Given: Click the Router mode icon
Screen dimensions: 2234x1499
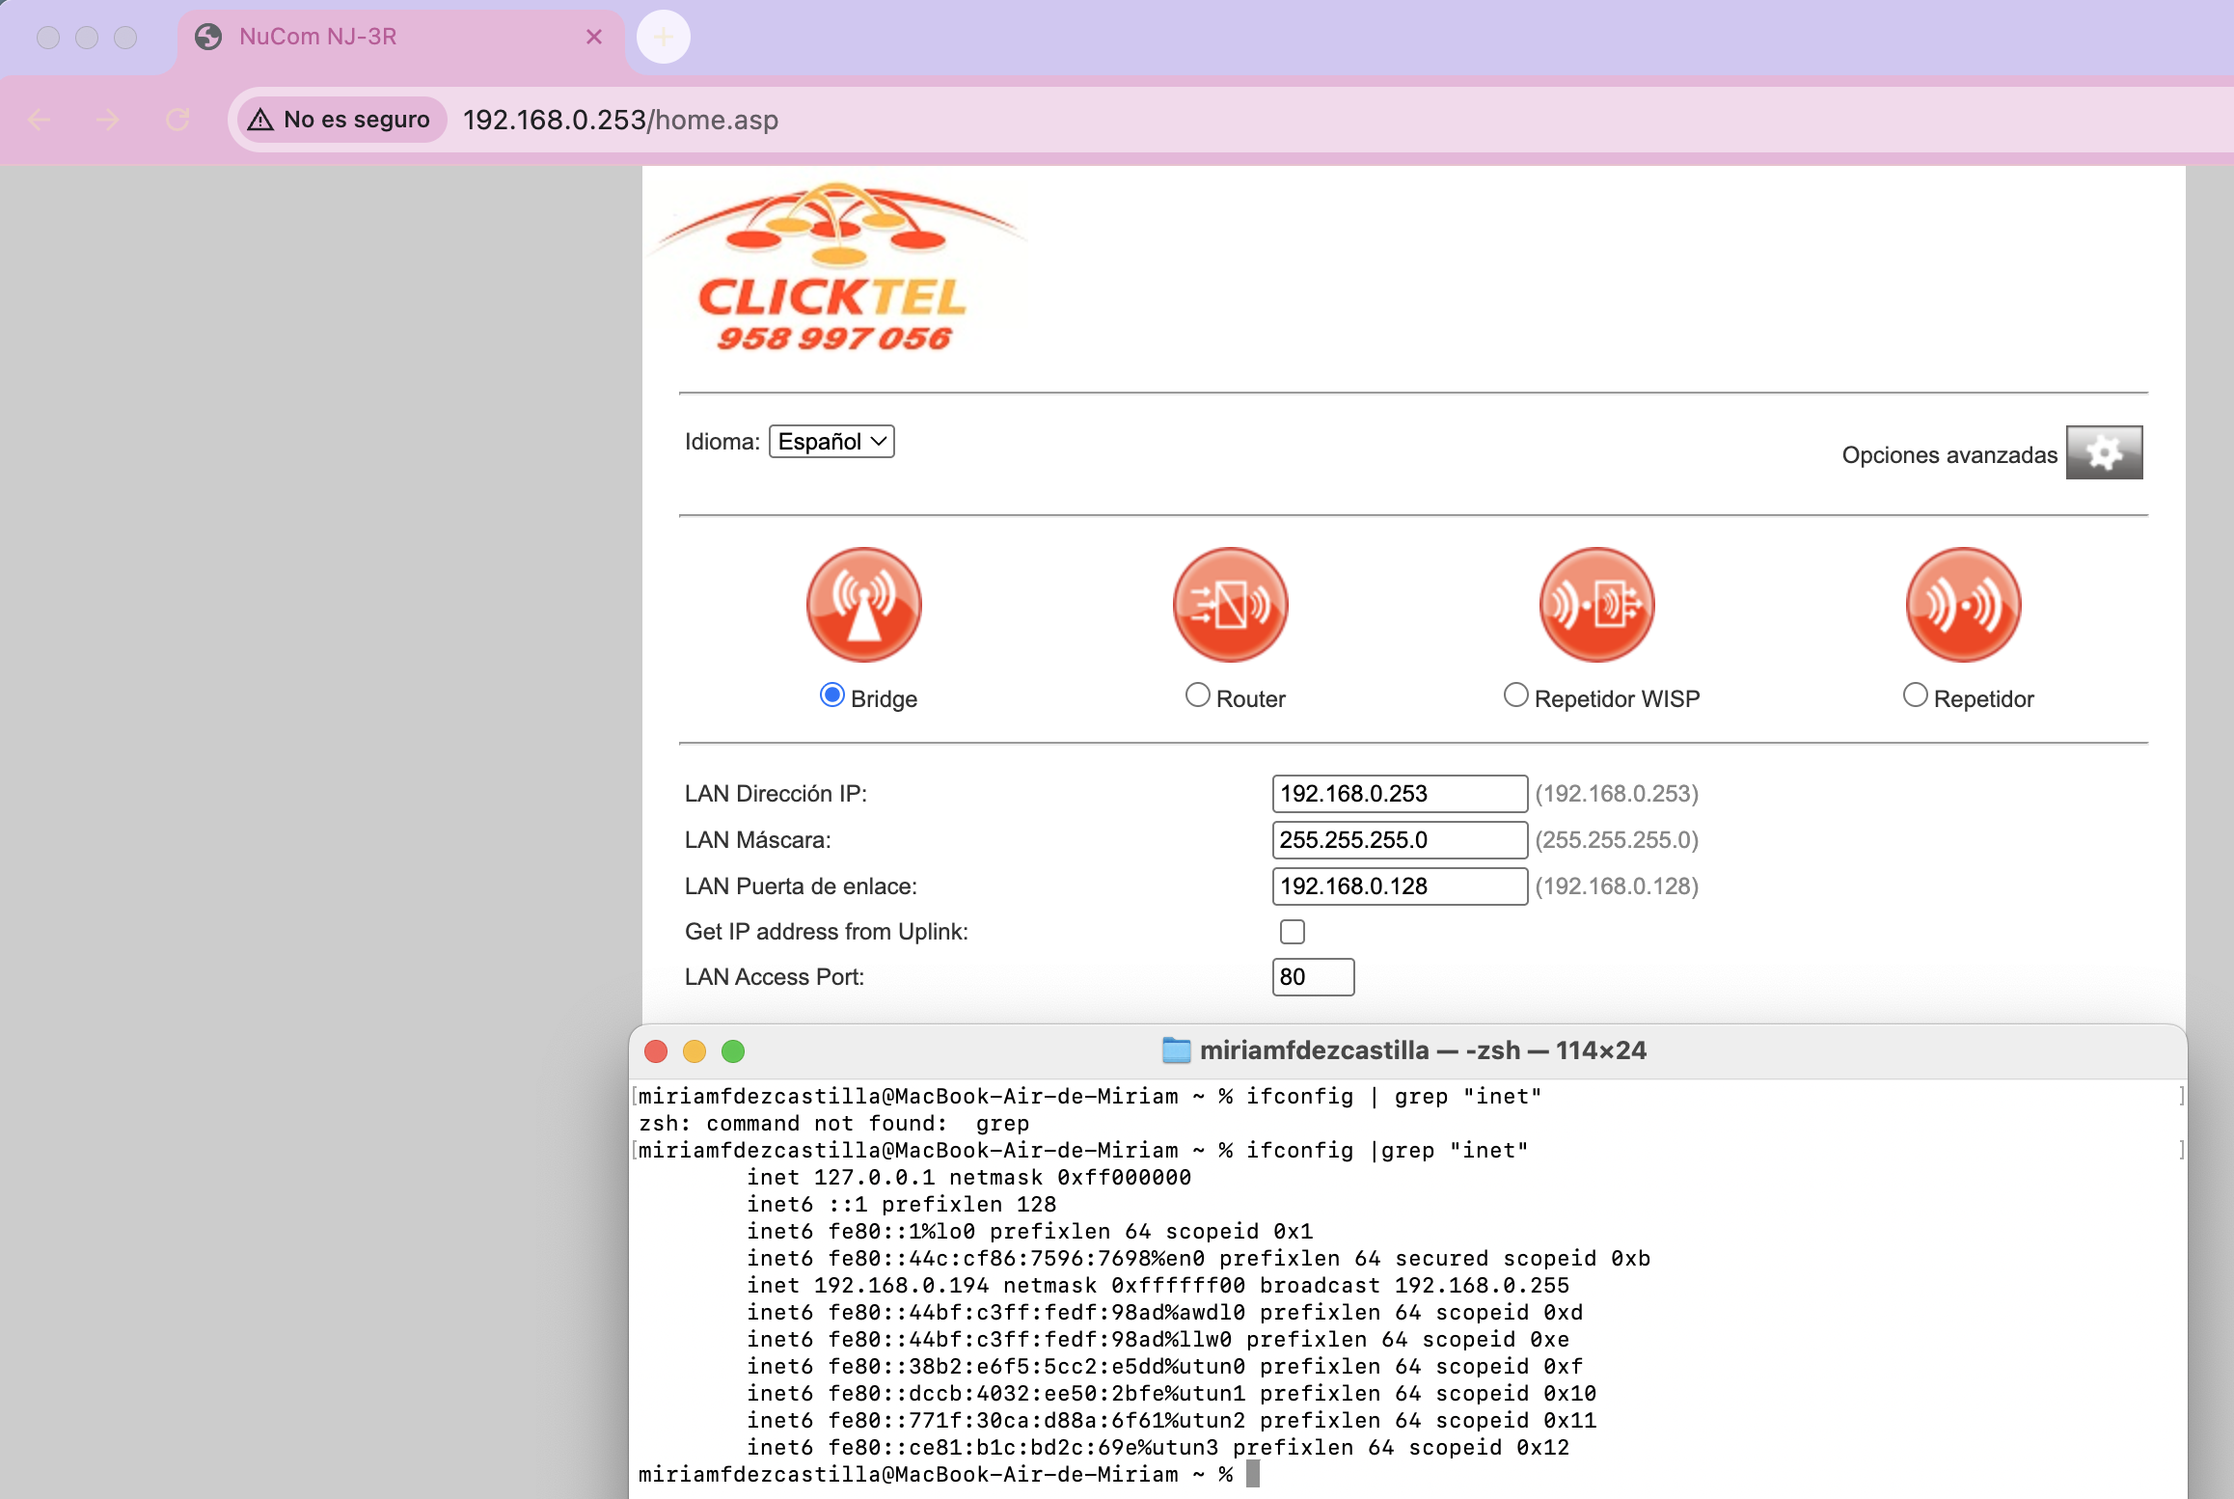Looking at the screenshot, I should [x=1230, y=605].
